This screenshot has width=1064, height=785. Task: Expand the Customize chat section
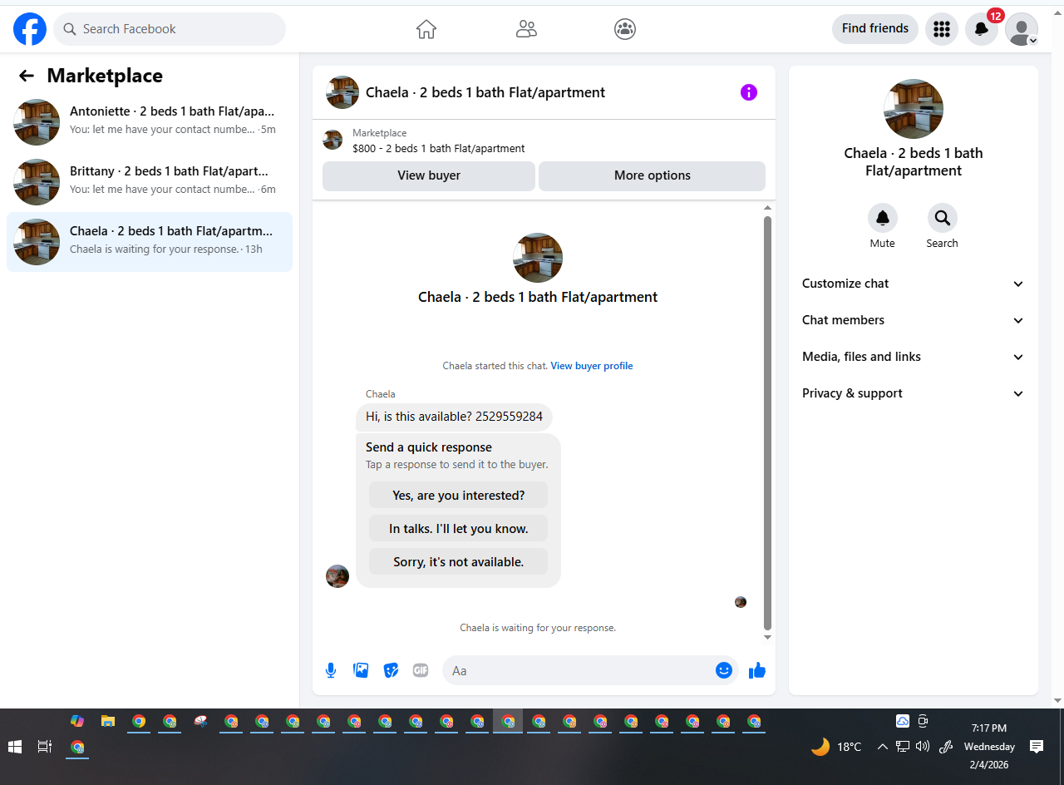(914, 284)
